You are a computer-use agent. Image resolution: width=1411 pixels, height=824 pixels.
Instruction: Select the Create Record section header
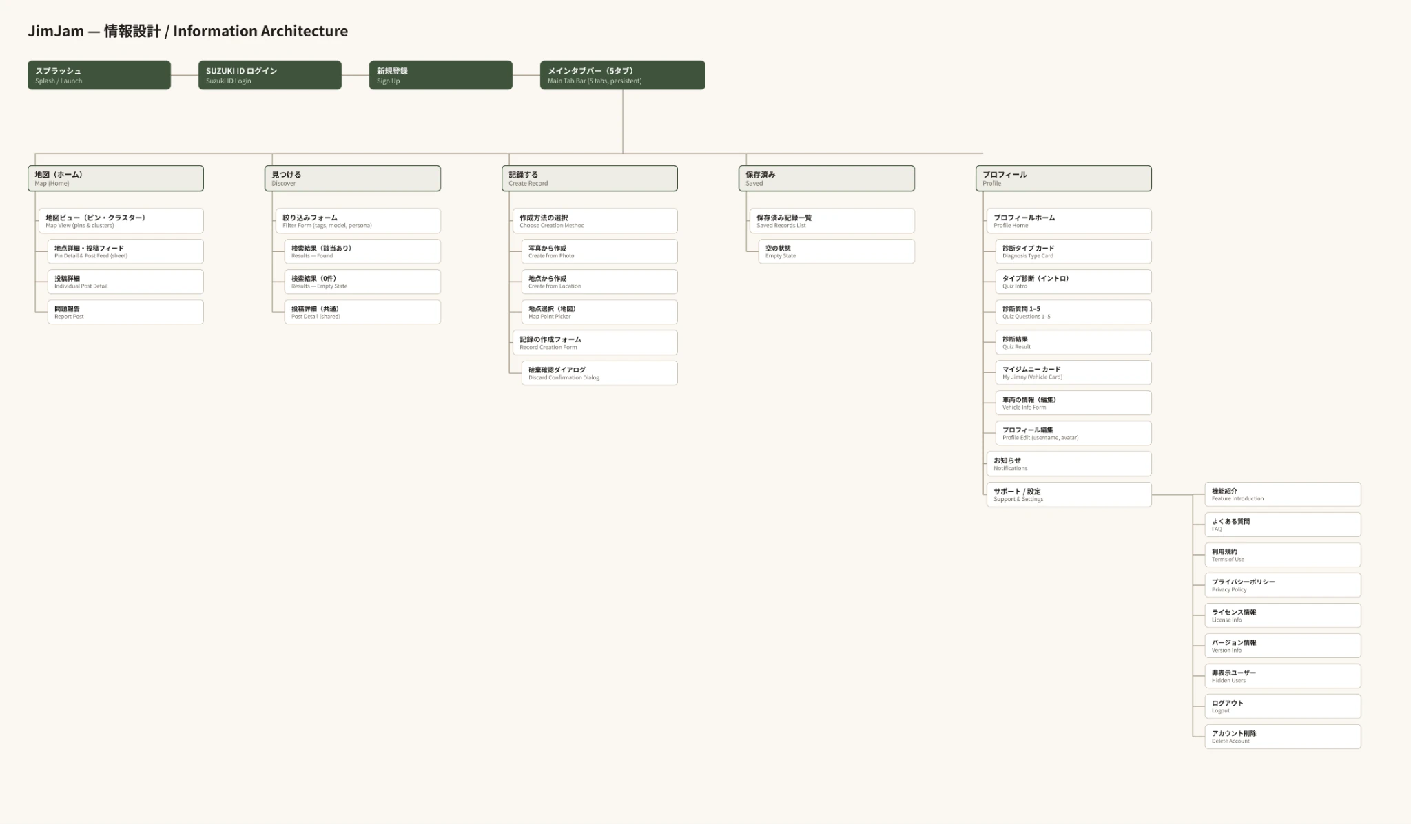coord(590,178)
